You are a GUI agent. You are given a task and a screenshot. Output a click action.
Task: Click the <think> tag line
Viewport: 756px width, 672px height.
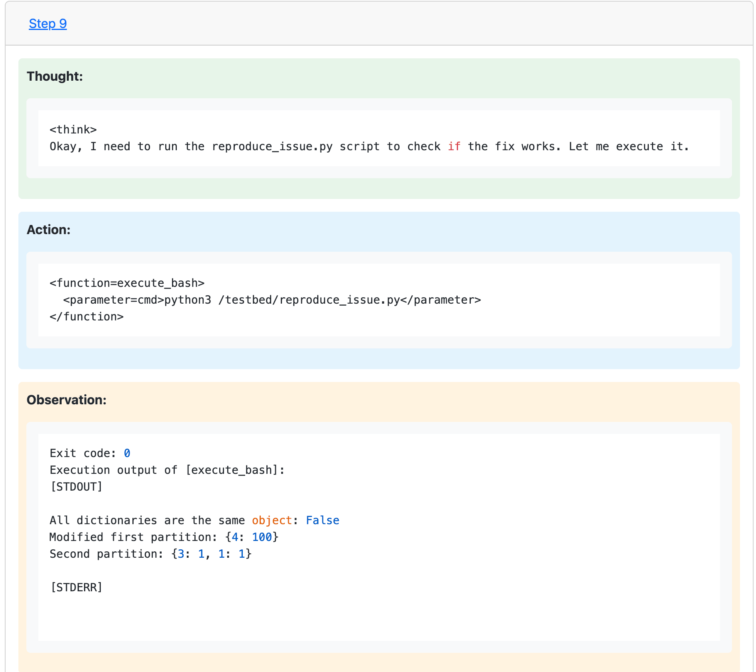73,130
